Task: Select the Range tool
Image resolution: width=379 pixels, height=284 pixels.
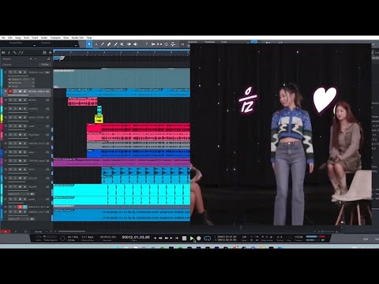Action: click(96, 44)
